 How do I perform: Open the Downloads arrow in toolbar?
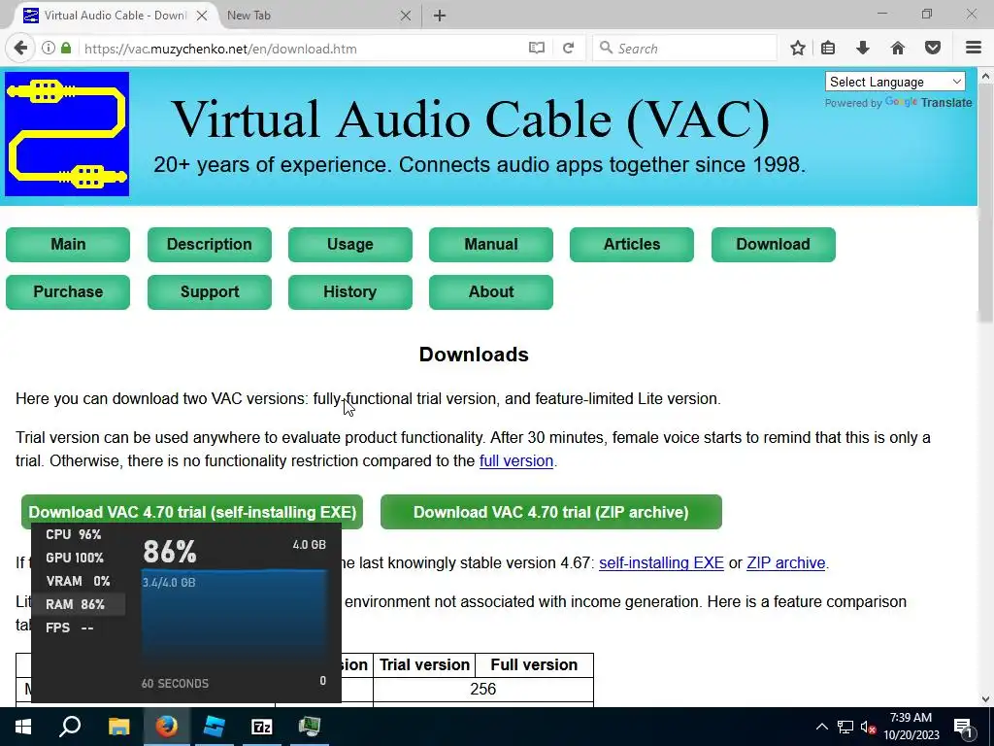point(863,49)
